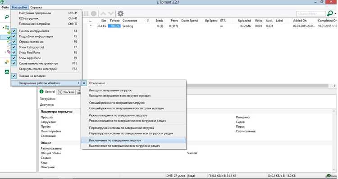Click the 100% progress bar of torrent

[x=114, y=26]
